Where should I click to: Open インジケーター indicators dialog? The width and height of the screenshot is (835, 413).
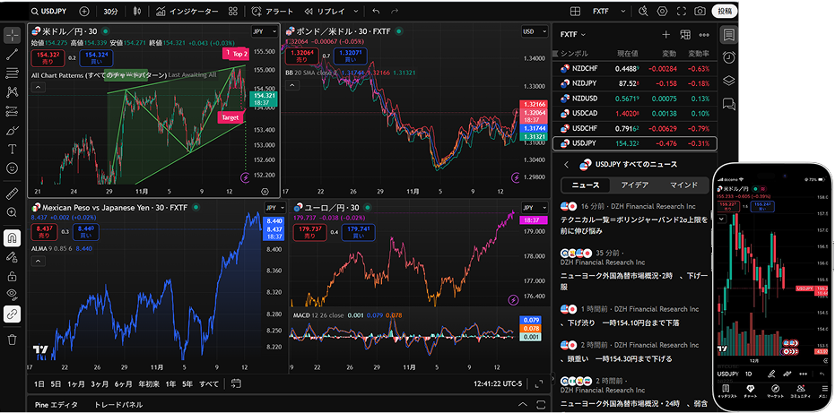pos(187,11)
